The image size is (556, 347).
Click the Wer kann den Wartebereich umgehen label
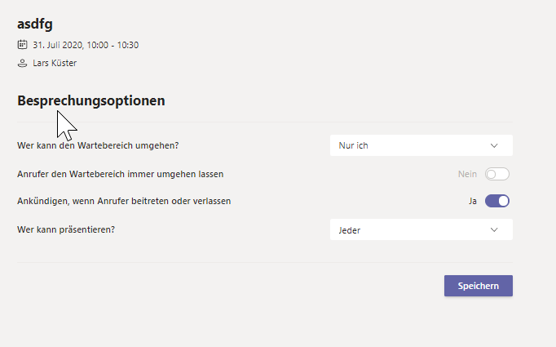coord(98,145)
